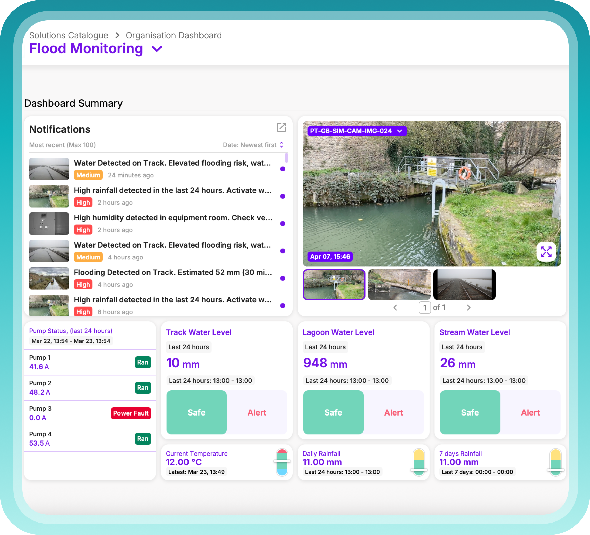The image size is (590, 535).
Task: Go to previous image page arrow
Action: tap(395, 307)
